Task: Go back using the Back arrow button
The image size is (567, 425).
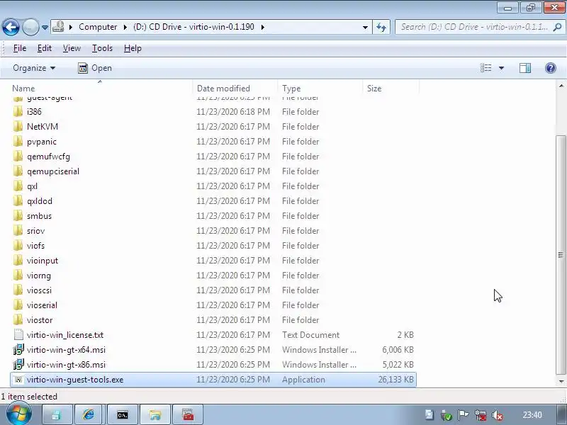Action: coord(11,27)
